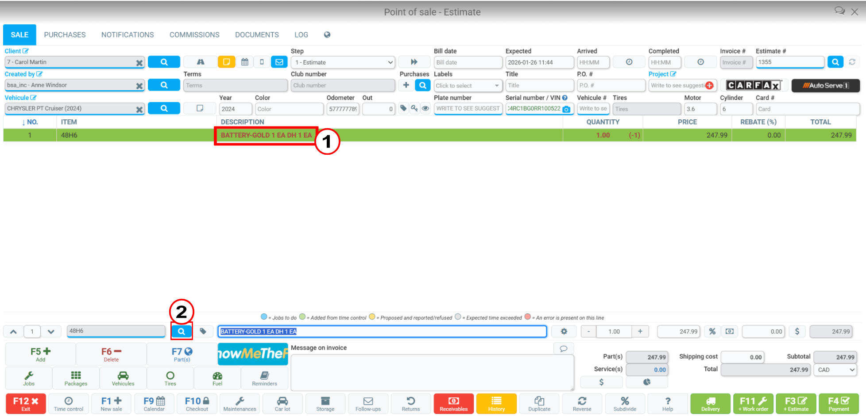This screenshot has width=866, height=416.
Task: Open the COMMISSIONS tab
Action: [x=194, y=34]
